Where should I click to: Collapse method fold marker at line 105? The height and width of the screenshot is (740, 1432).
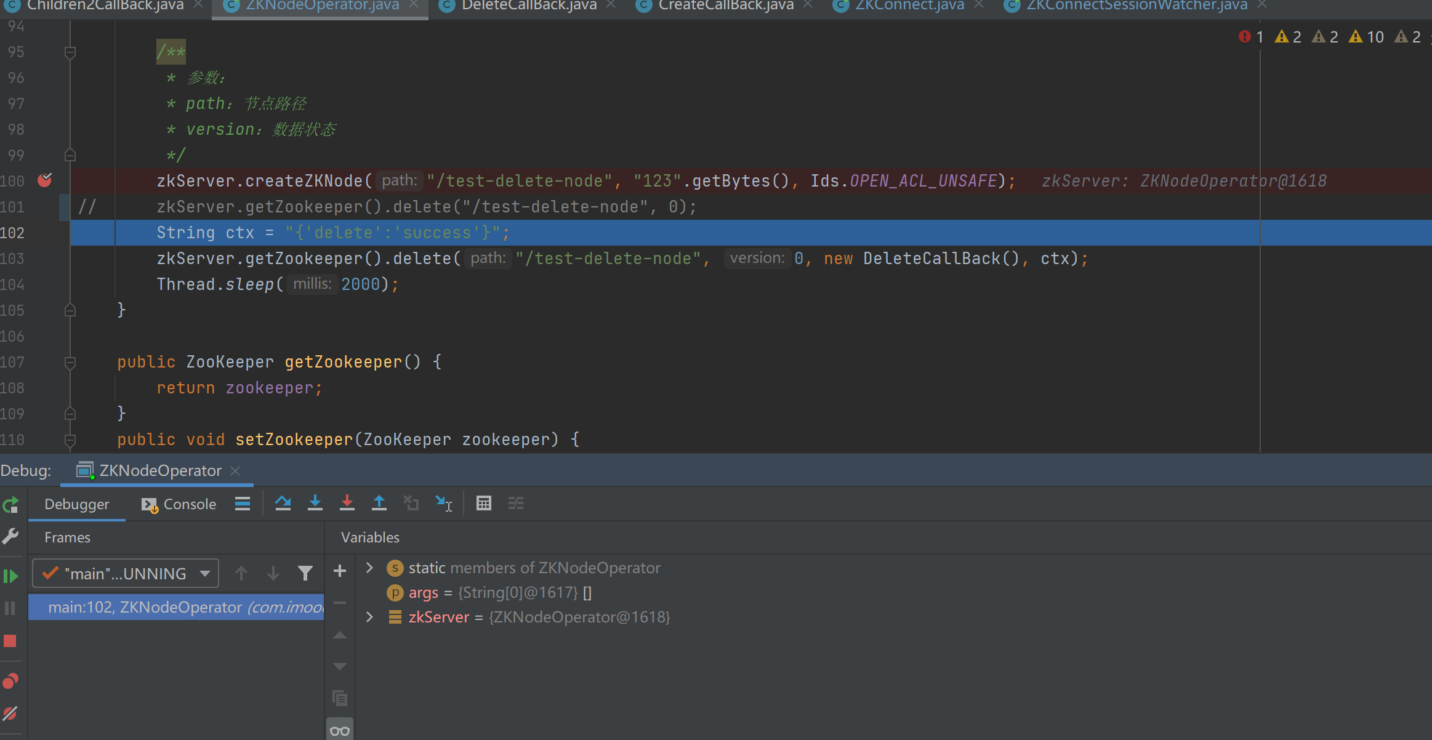click(70, 310)
